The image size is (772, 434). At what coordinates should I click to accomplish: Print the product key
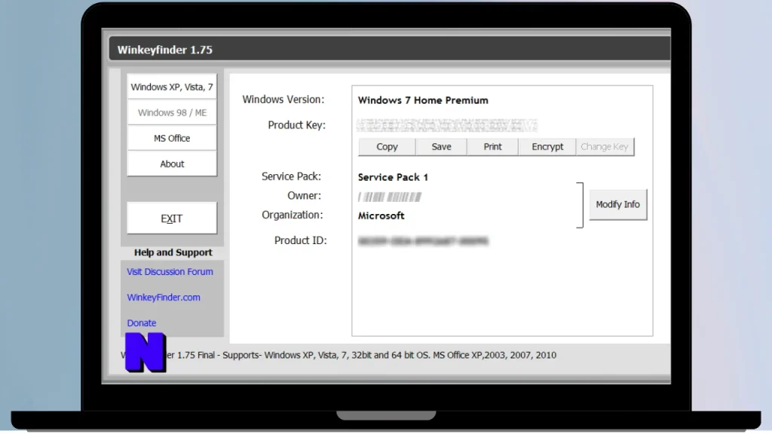pos(492,147)
